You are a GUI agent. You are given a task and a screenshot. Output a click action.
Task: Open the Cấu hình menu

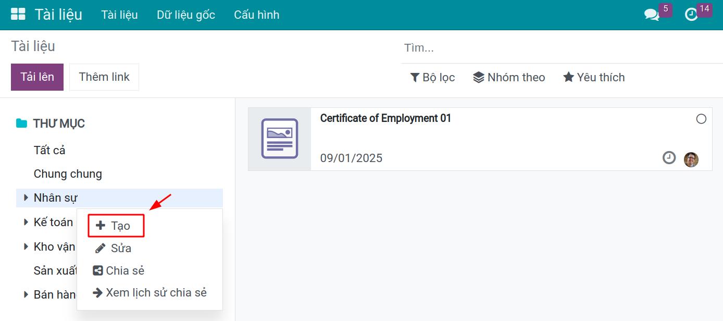point(257,15)
